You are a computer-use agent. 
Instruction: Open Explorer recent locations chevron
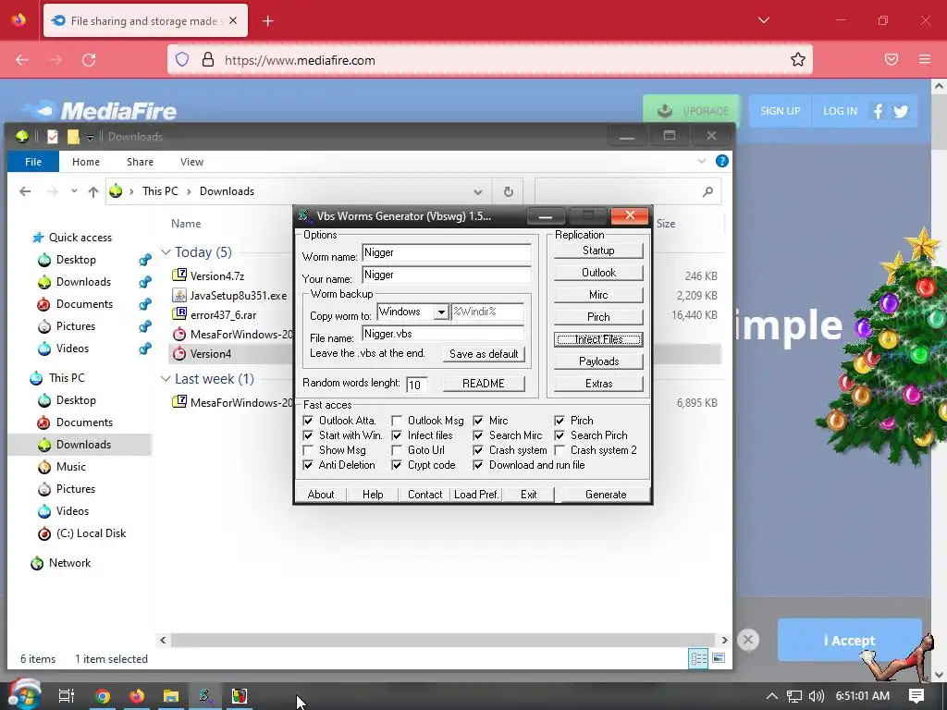74,190
